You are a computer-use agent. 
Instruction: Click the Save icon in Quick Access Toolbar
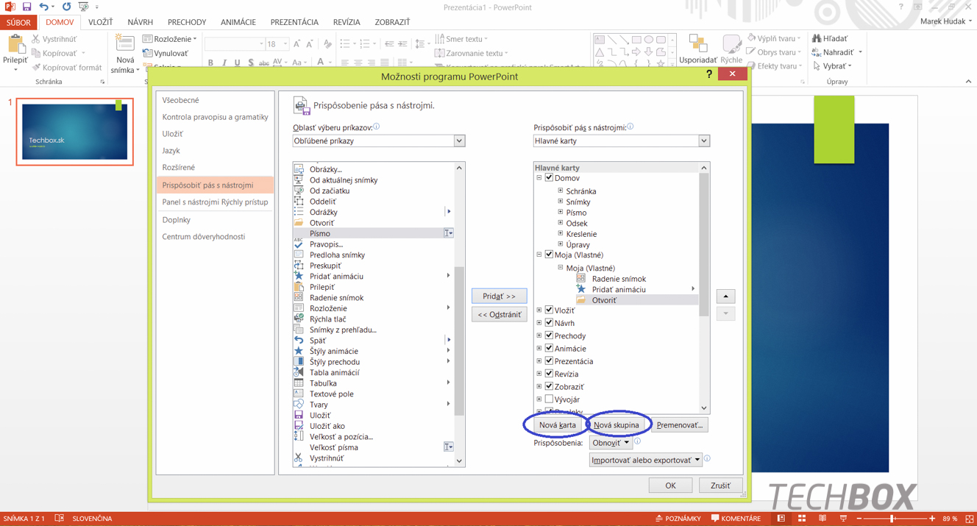pos(26,7)
